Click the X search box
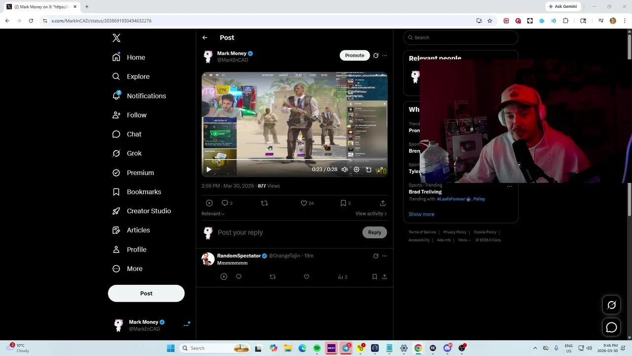 461,38
